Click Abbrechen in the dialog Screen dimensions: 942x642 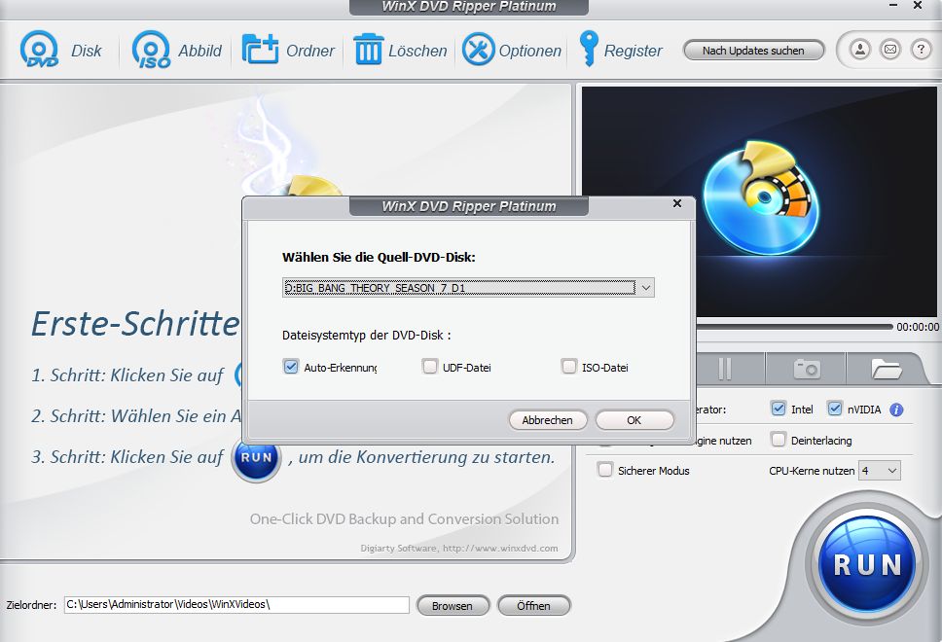coord(547,420)
